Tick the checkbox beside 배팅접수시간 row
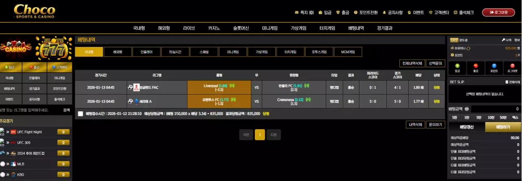The image size is (522, 181). [x=80, y=114]
